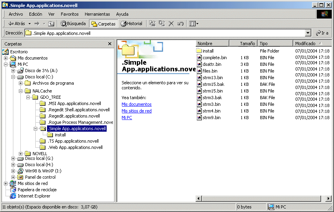Open the Views dropdown in toolbar
This screenshot has height=212, width=334.
(194, 24)
